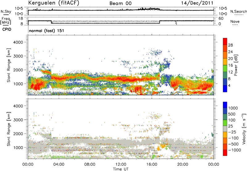247x171 pixels.
Task: Select the '08:00' time axis label
Action: [x=90, y=165]
